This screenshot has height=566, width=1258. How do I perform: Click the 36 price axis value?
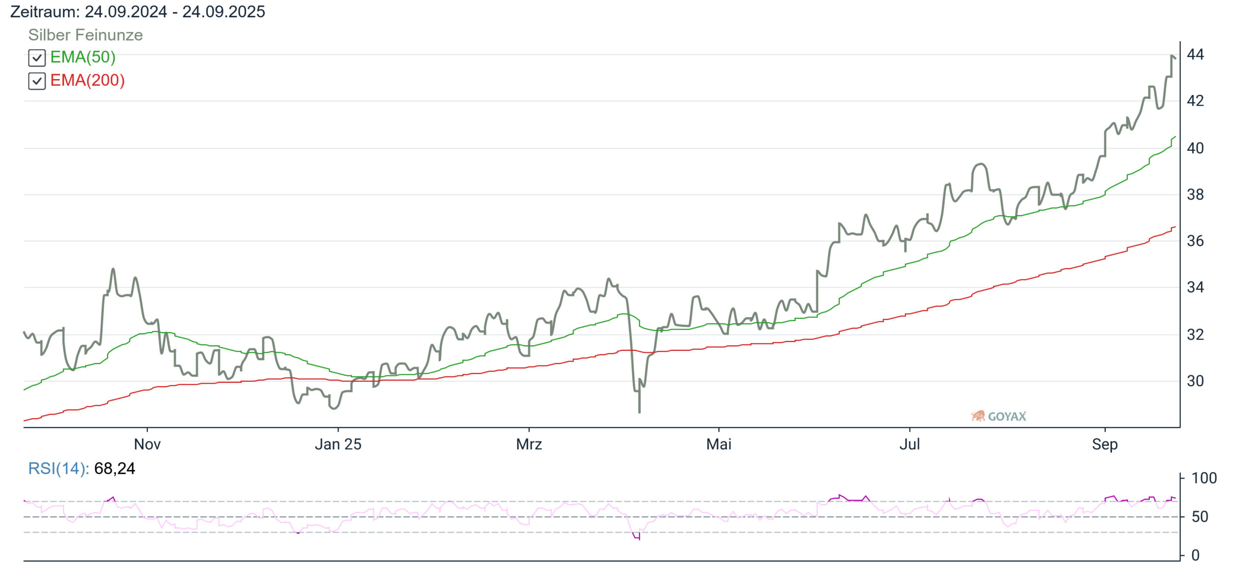(1196, 241)
